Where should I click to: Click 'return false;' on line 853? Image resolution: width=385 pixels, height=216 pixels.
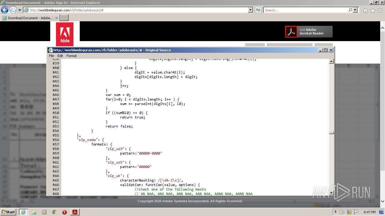point(119,126)
